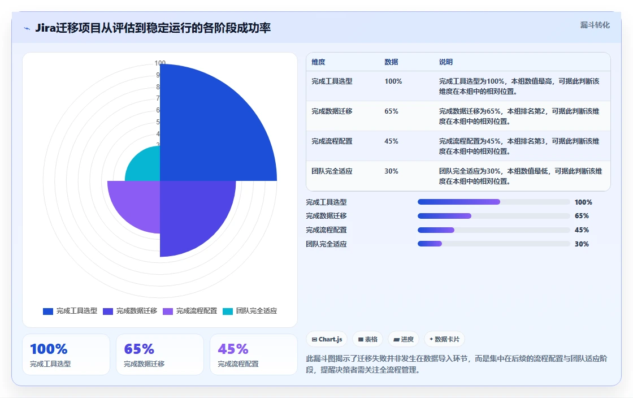Click the 漏斗转化 tag in the header

(x=595, y=25)
